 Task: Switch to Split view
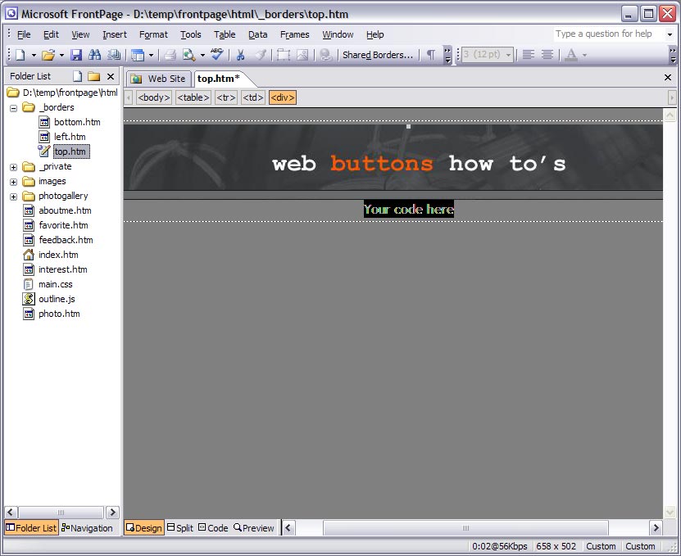(180, 528)
